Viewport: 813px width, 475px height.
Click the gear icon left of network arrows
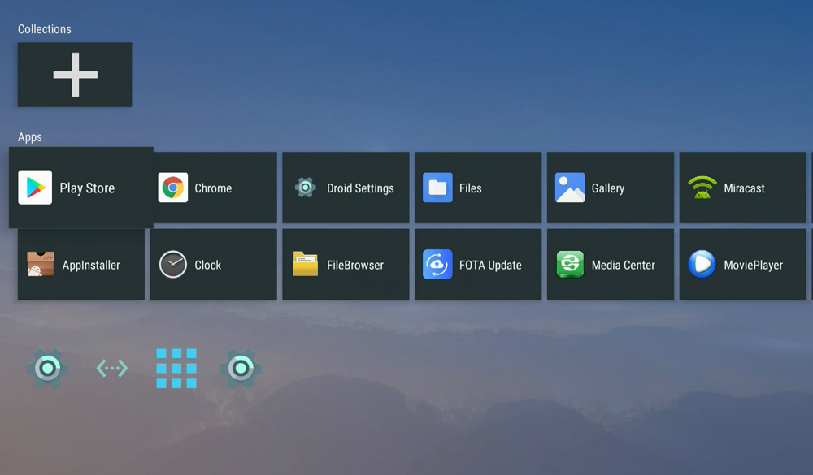pos(48,369)
